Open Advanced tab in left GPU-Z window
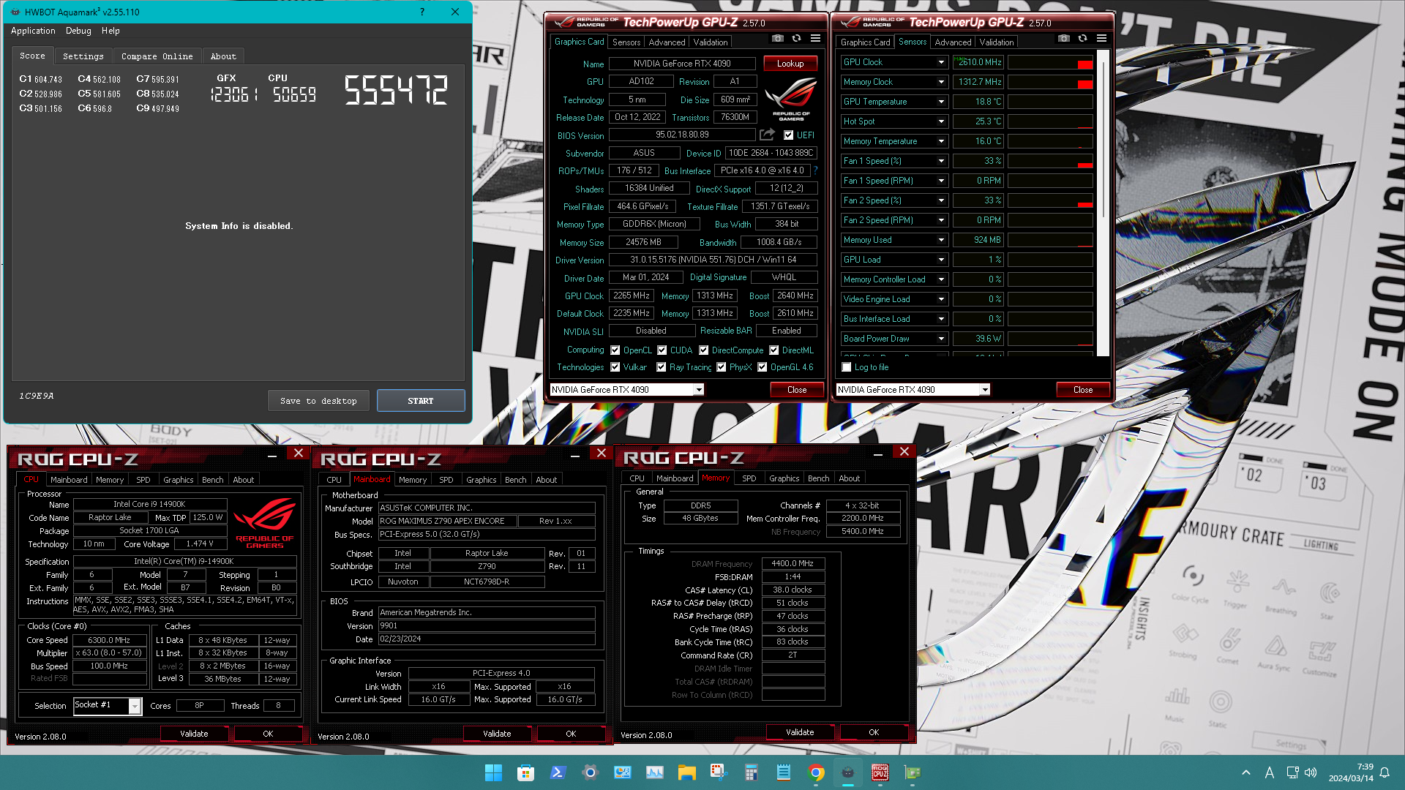This screenshot has width=1405, height=790. (667, 42)
